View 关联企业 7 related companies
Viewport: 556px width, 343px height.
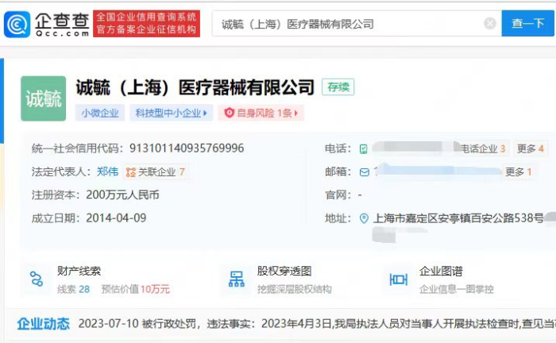point(156,172)
